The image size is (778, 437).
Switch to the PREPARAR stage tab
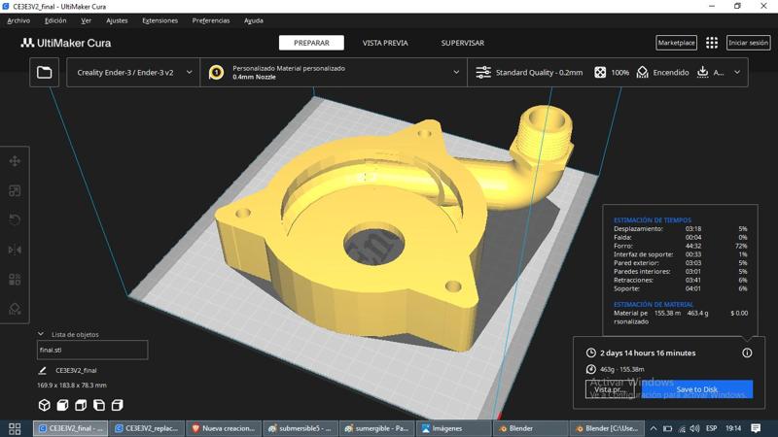(x=311, y=43)
